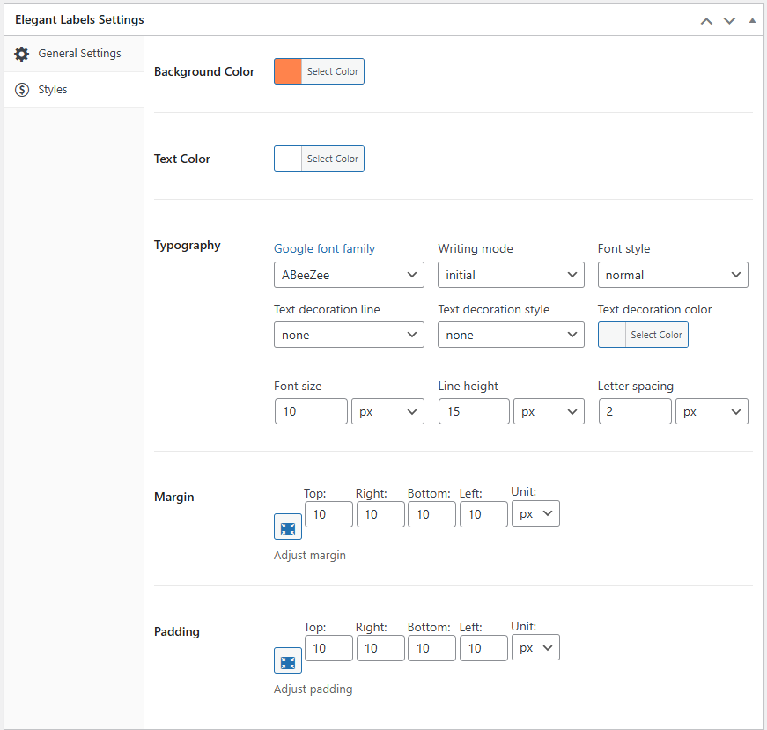
Task: Move the settings panel up with the arrow
Action: [706, 20]
